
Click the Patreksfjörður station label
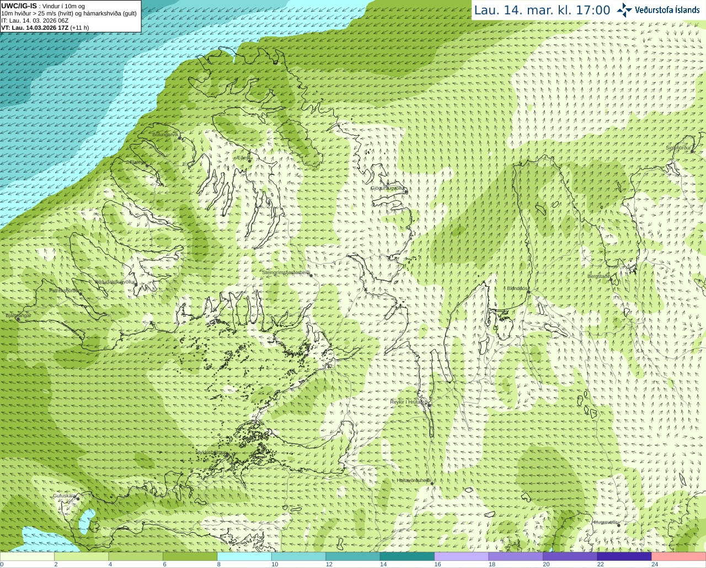click(x=65, y=290)
